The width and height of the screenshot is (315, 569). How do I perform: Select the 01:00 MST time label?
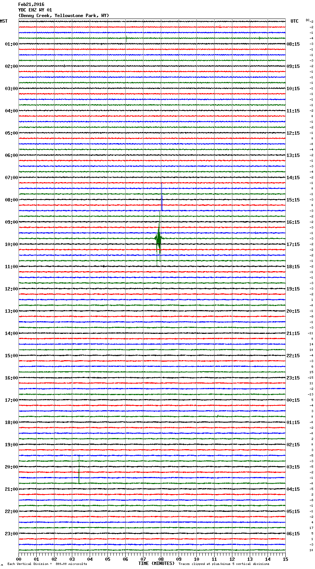pyautogui.click(x=11, y=44)
